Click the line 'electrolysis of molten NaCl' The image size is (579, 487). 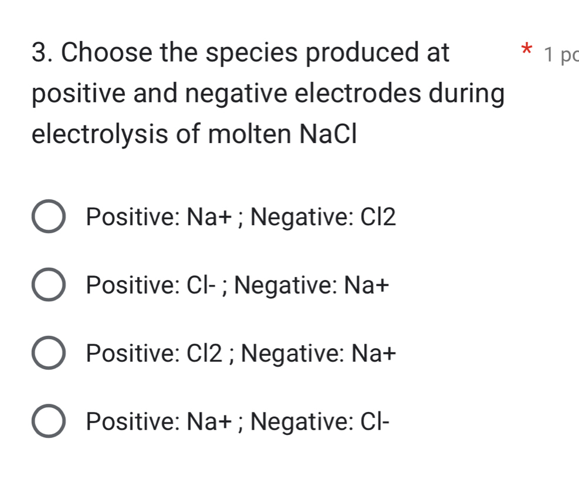click(194, 135)
